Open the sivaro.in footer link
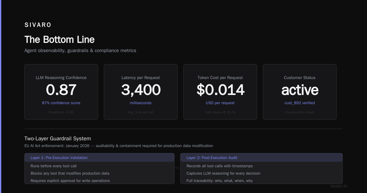 (339, 186)
